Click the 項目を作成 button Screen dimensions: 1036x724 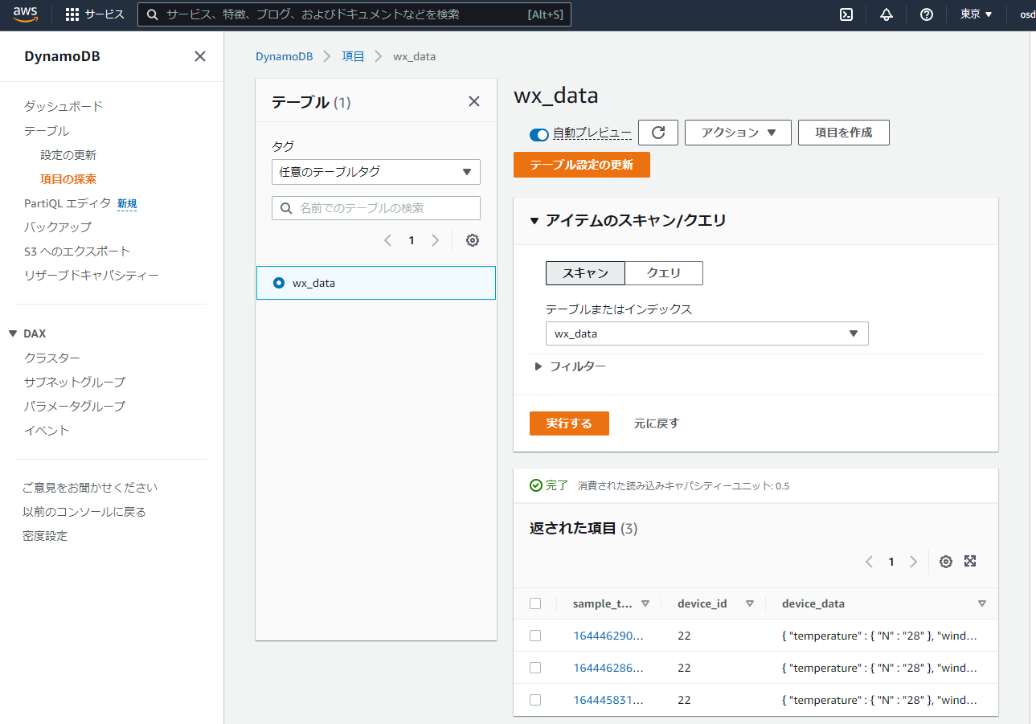point(843,133)
